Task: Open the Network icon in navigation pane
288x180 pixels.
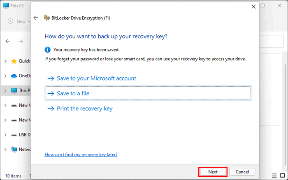Action: coord(14,150)
